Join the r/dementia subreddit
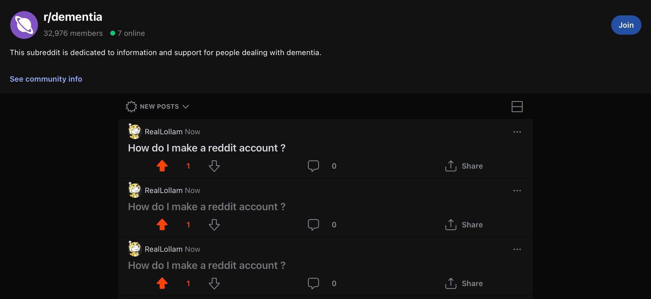The height and width of the screenshot is (299, 651). coord(626,25)
